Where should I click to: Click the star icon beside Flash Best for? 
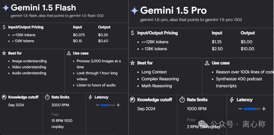click(x=4, y=53)
